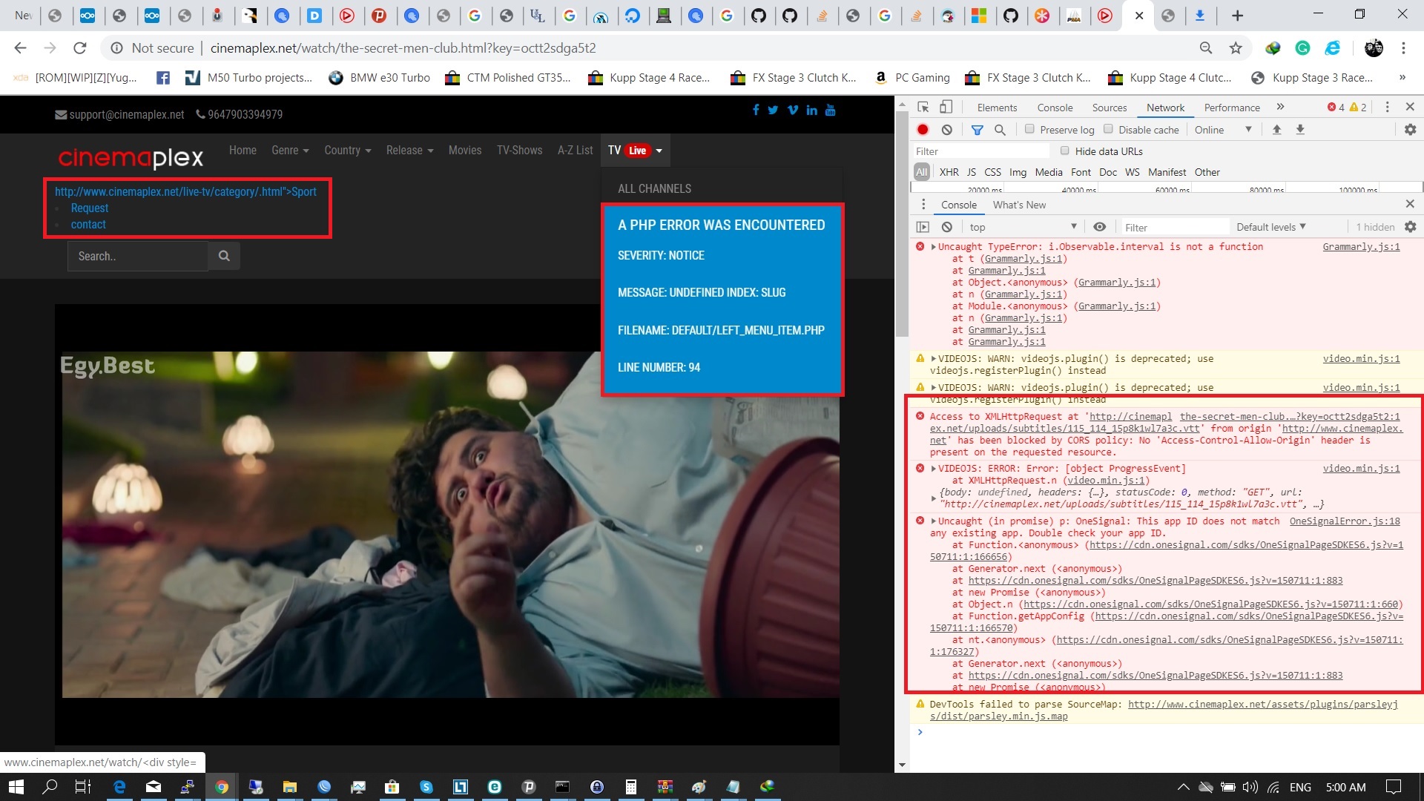Expand the Country menu
Image resolution: width=1424 pixels, height=801 pixels.
point(347,151)
